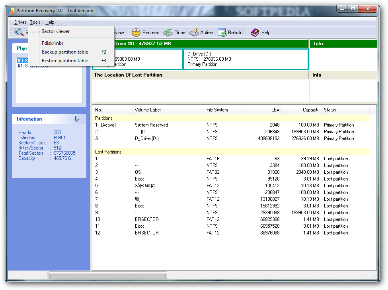Screen dimensions: 388x290
Task: Click the Partitions group header
Action: tap(231, 118)
